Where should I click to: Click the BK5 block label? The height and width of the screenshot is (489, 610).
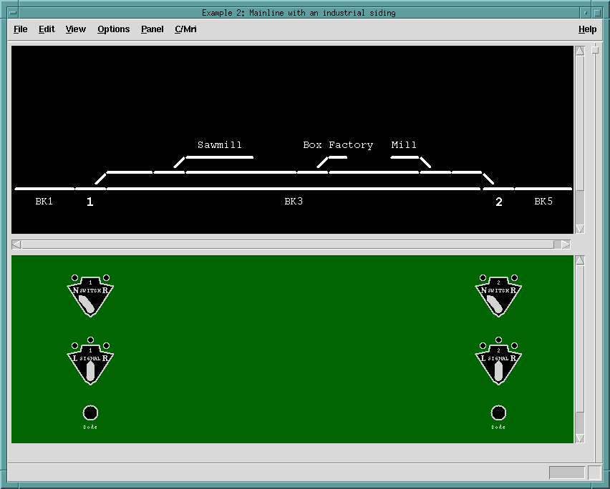tap(543, 201)
